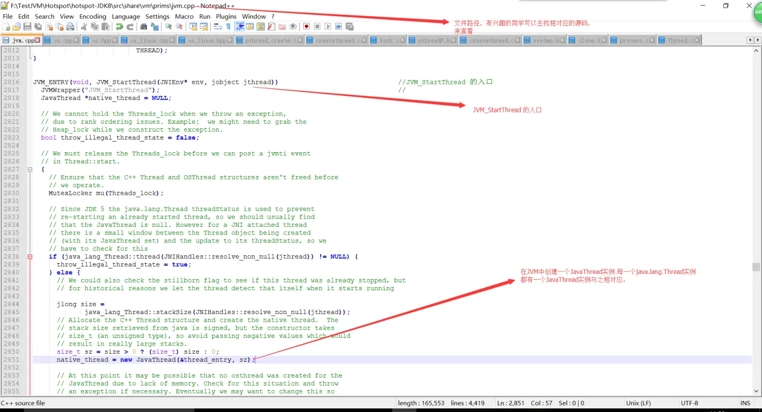Click the green Undo arrow
Viewport: 762px width, 412px height.
[119, 26]
